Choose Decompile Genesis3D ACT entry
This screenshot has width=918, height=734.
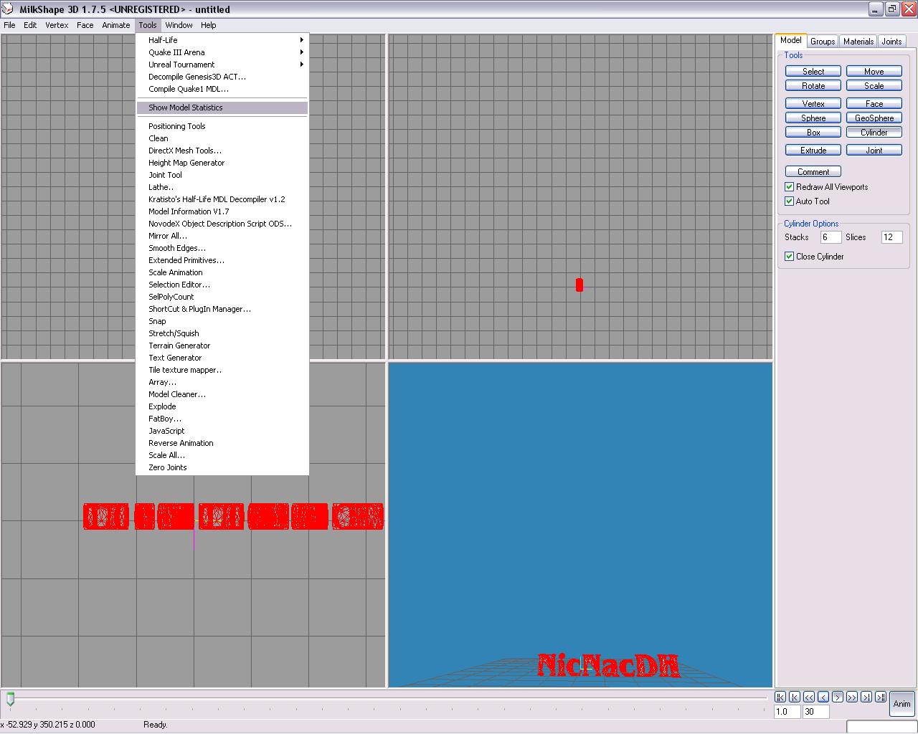pyautogui.click(x=222, y=77)
